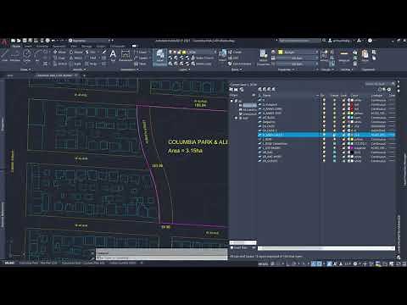Viewport: 407px width, 305px height.
Task: Click Edit Attributes in Block panel
Action: click(x=240, y=64)
